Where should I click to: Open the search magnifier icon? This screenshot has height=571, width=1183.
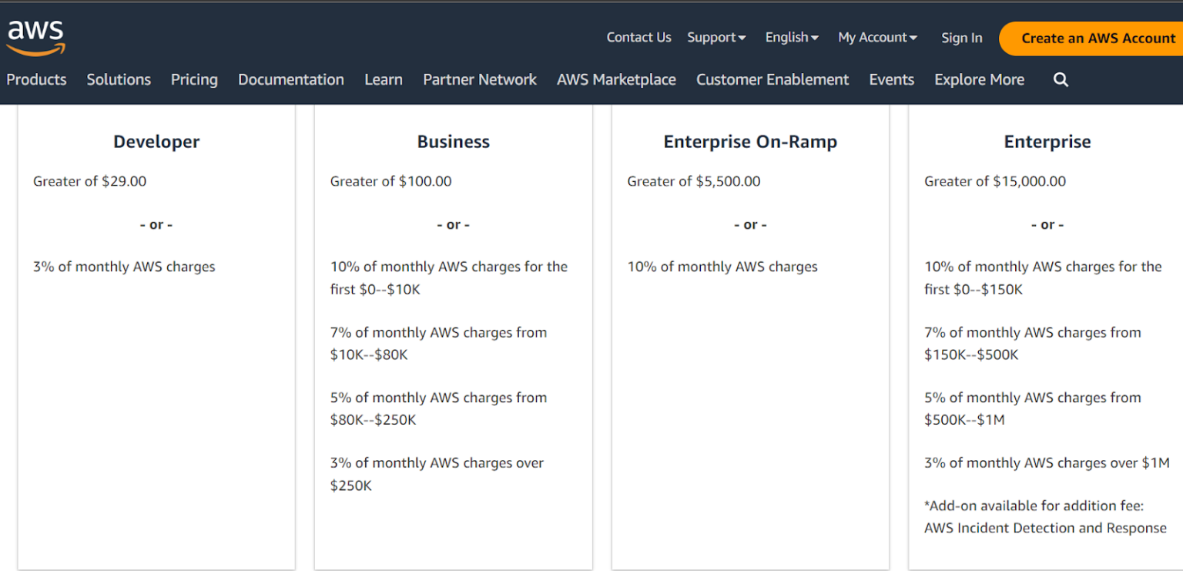[1061, 79]
